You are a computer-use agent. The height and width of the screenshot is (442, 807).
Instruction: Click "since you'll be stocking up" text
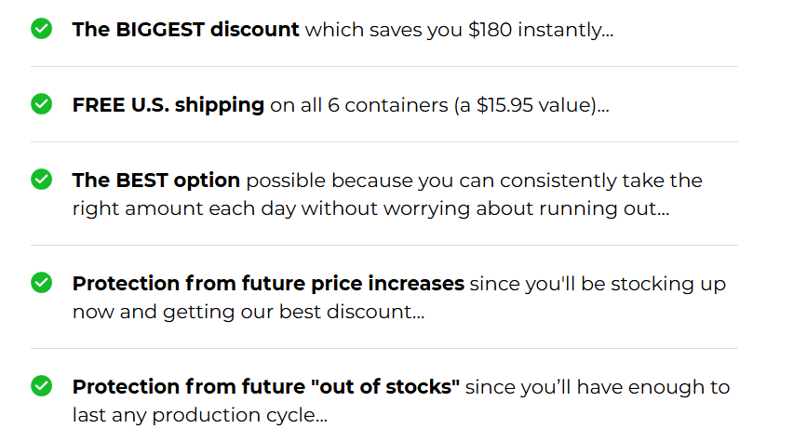click(x=598, y=284)
